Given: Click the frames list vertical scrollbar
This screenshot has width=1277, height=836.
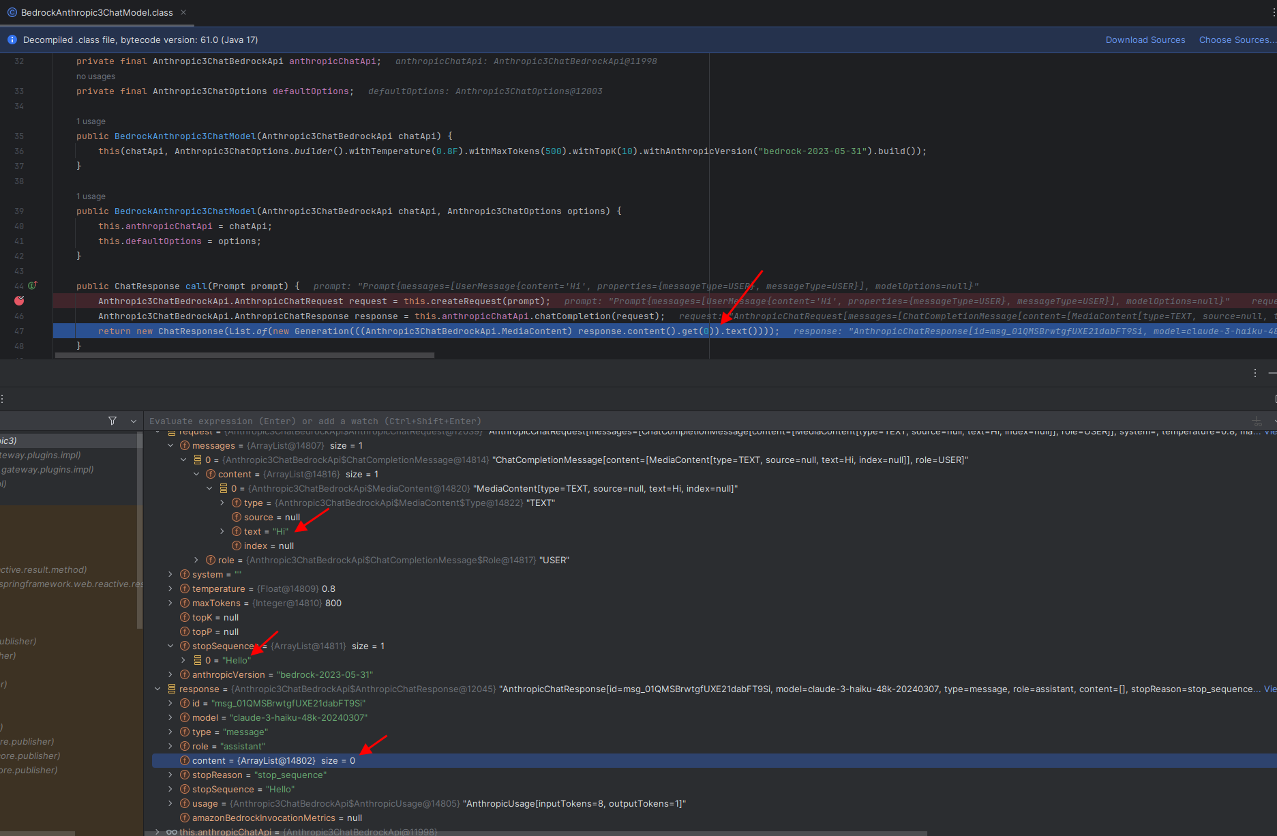Looking at the screenshot, I should pos(140,530).
